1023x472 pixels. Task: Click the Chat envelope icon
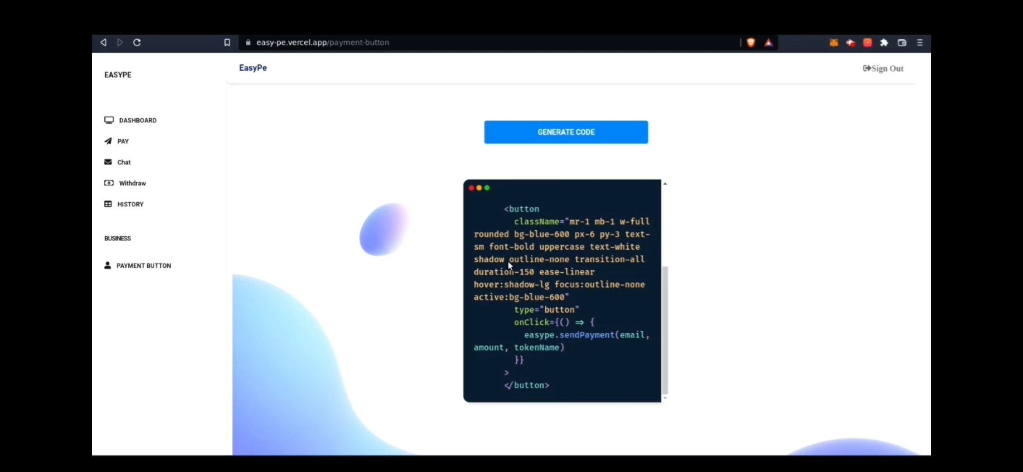(108, 162)
